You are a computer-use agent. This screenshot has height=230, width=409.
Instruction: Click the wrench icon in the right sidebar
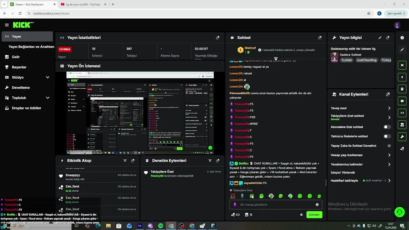402,137
